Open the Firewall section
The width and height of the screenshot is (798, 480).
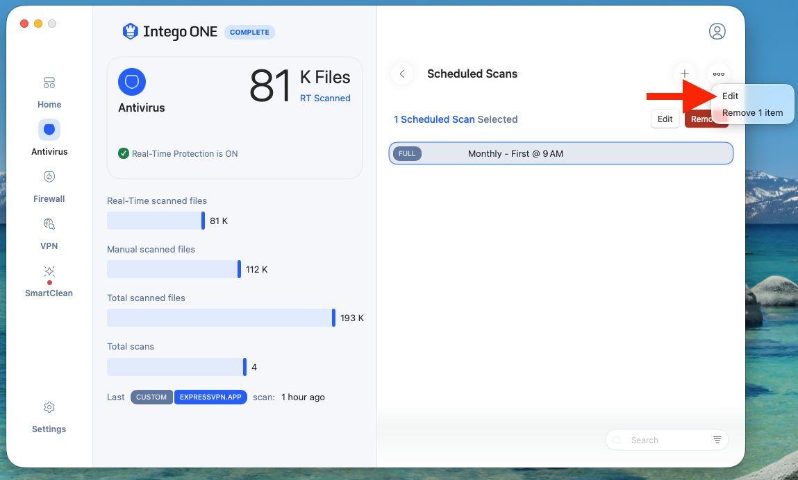tap(49, 187)
